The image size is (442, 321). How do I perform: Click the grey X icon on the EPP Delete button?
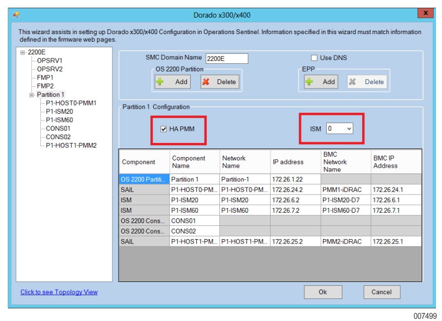[352, 82]
